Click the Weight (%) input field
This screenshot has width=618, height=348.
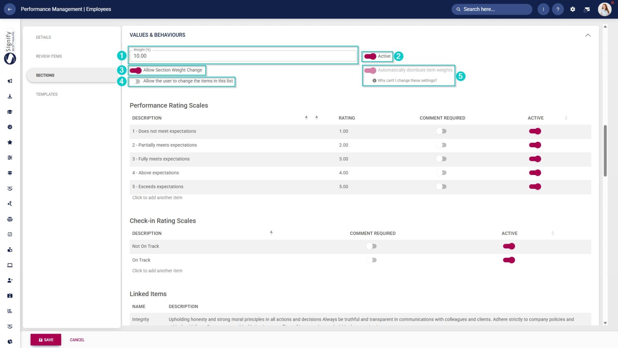(243, 56)
